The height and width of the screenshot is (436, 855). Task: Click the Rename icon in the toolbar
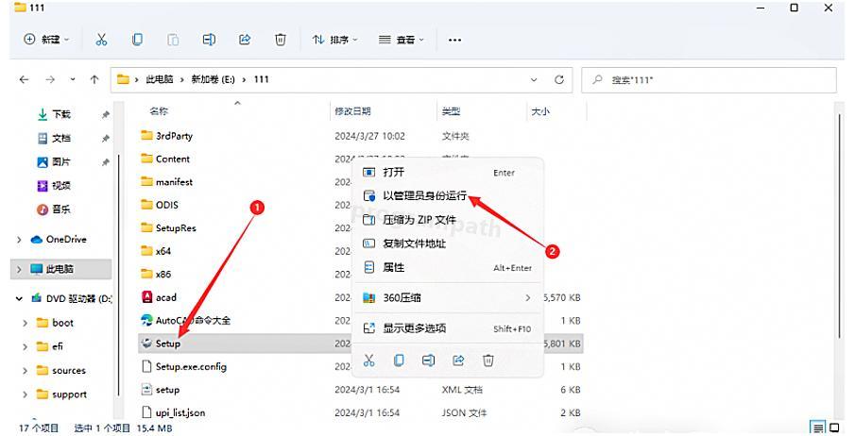point(209,40)
